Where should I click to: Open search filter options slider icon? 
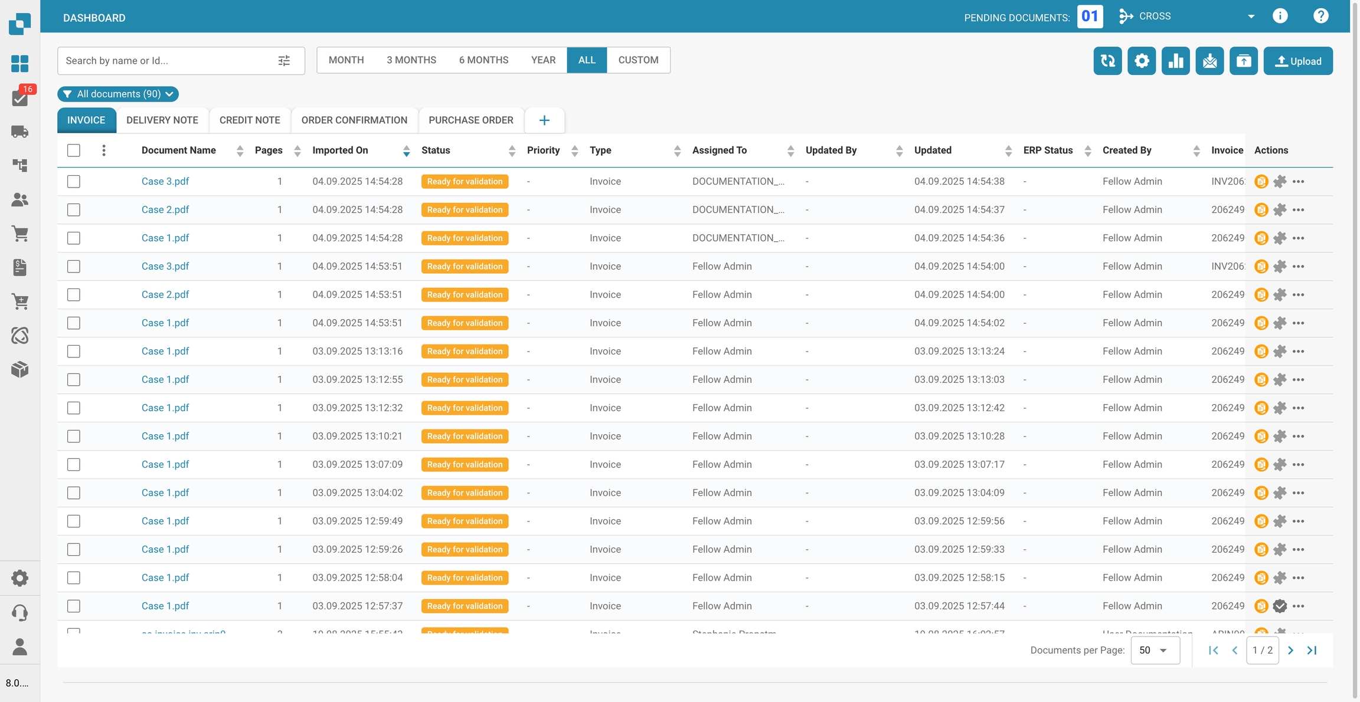coord(284,61)
